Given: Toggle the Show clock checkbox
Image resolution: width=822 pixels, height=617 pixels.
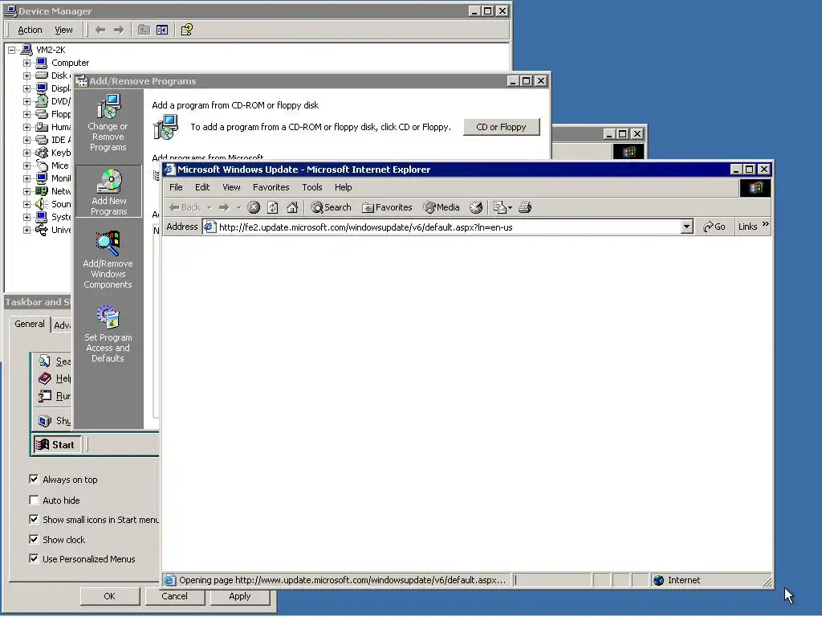Looking at the screenshot, I should [x=34, y=539].
